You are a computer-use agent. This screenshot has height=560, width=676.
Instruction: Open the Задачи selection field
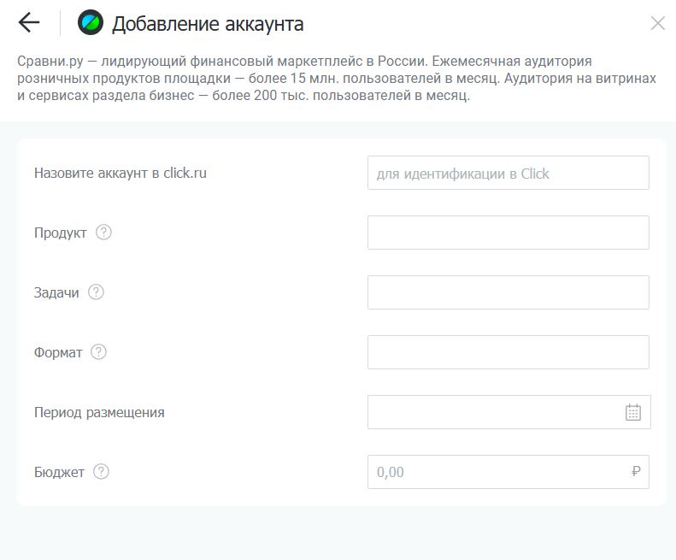pyautogui.click(x=508, y=292)
